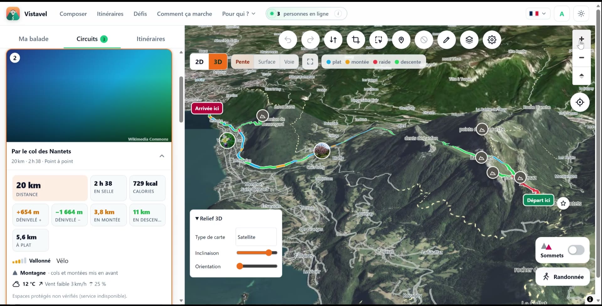602x306 pixels.
Task: Reverse route direction with up-down arrows icon
Action: tap(333, 40)
